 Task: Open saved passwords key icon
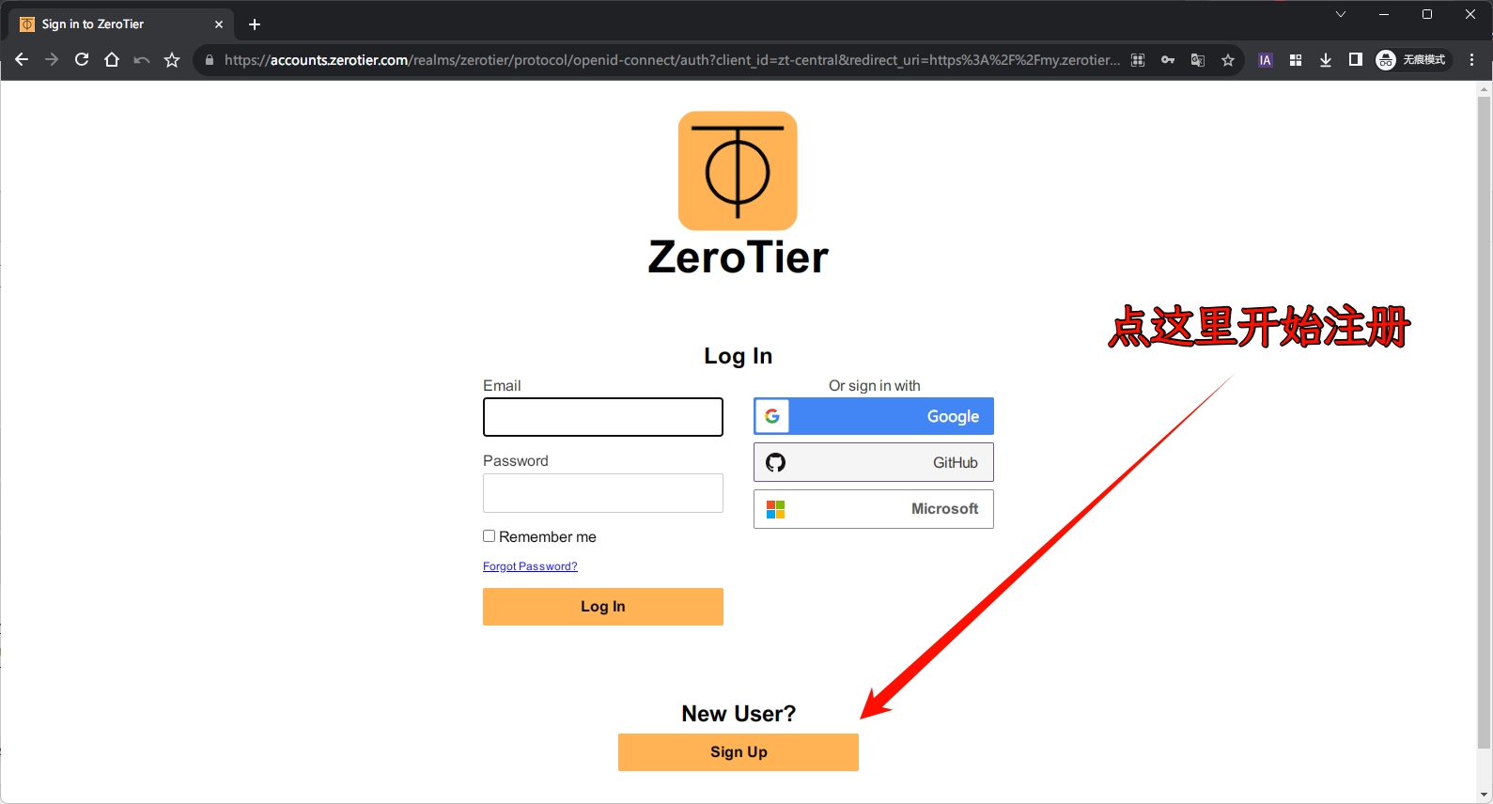pyautogui.click(x=1168, y=60)
